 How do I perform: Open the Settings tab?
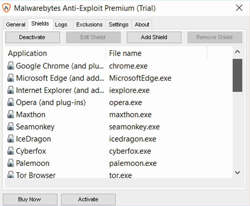(118, 24)
